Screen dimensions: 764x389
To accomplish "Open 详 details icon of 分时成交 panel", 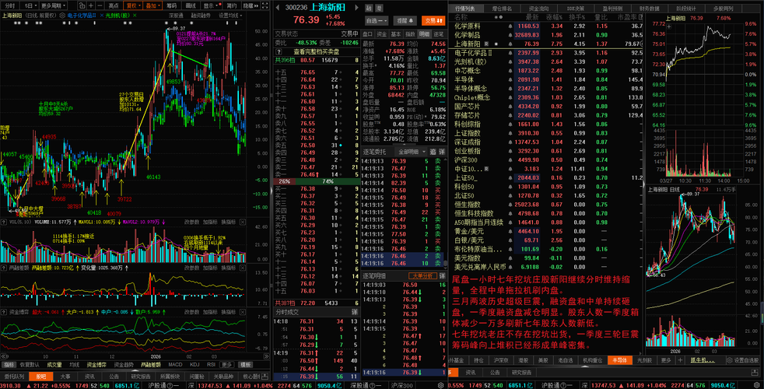I will coord(354,311).
